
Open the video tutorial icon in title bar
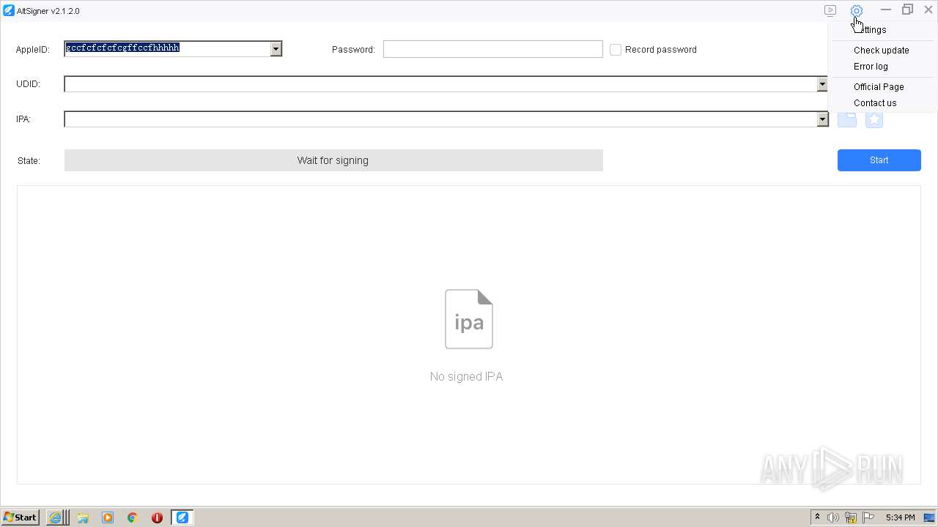tap(830, 10)
